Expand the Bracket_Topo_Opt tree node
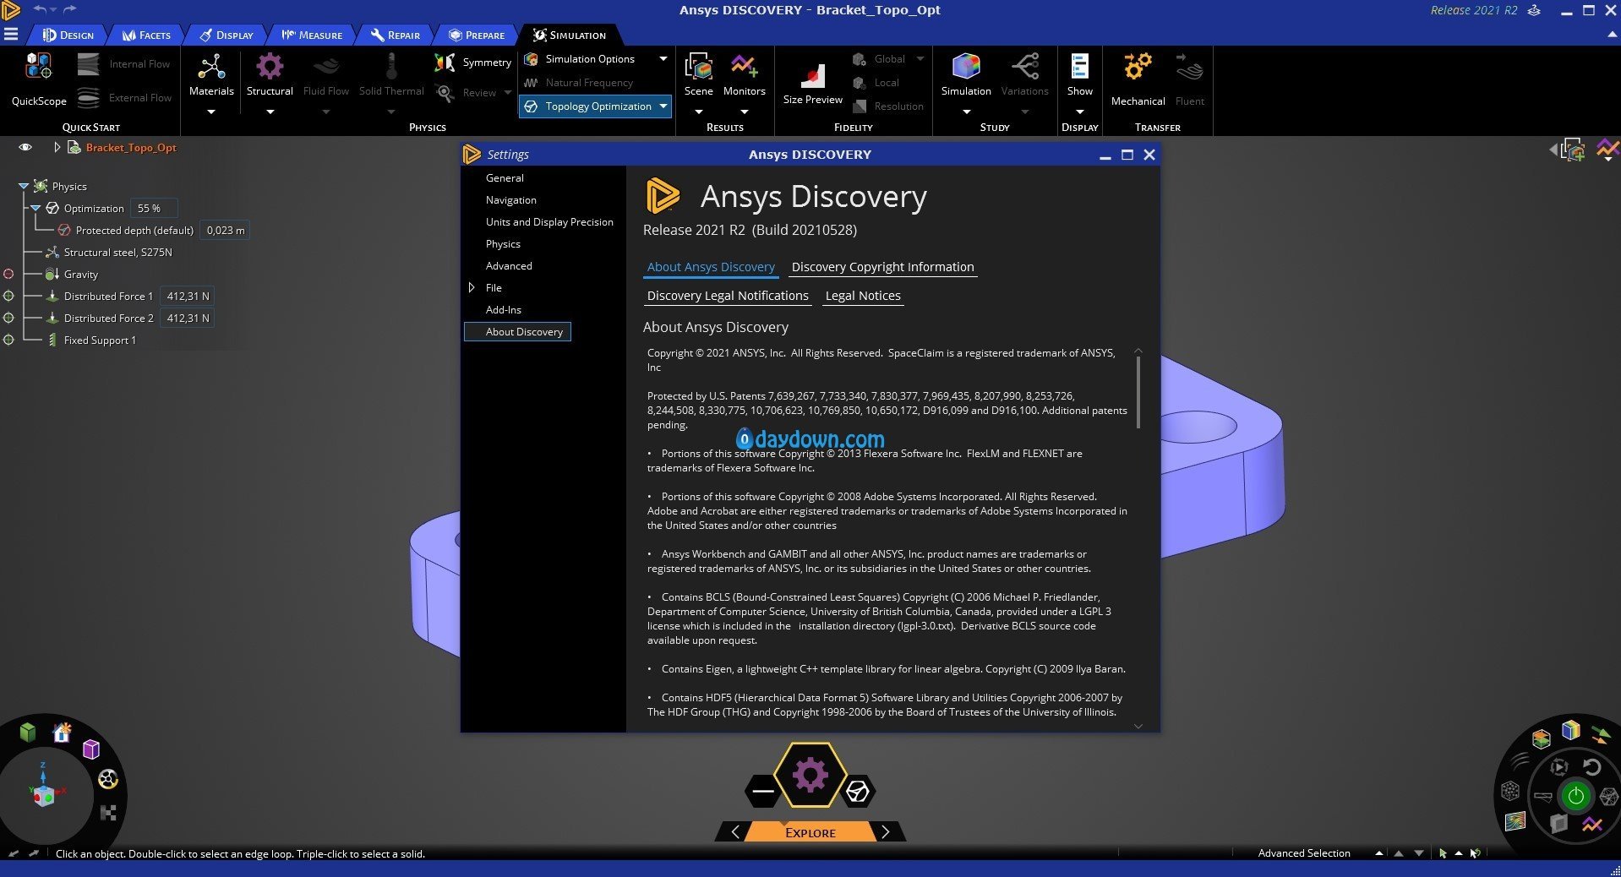 pos(57,147)
